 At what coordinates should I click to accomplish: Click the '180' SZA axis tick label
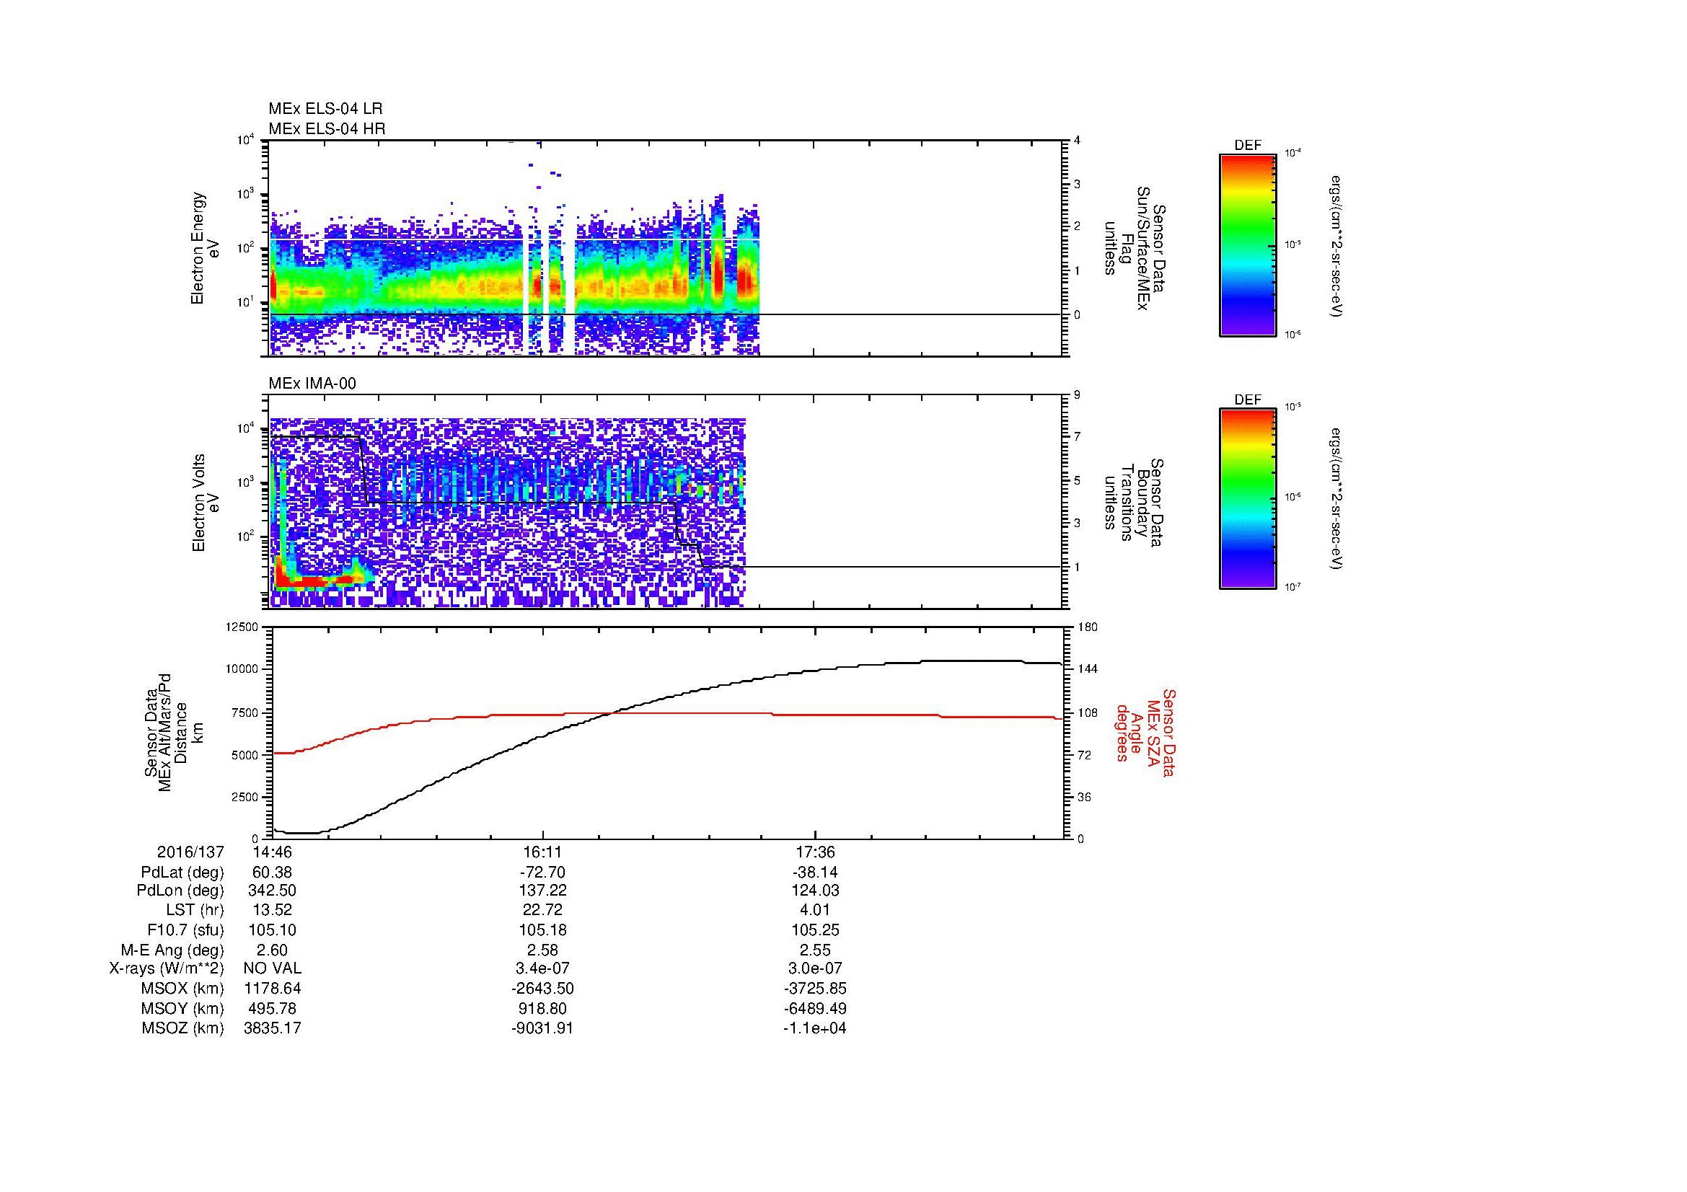[1087, 627]
